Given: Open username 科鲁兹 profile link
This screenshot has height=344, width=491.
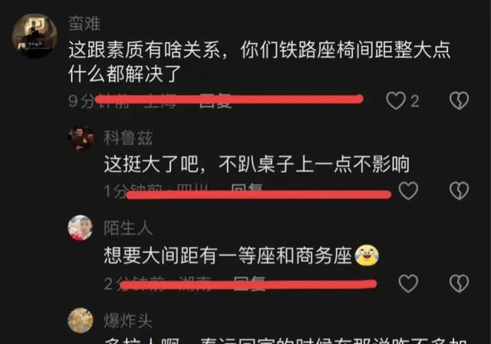Looking at the screenshot, I should coord(128,138).
